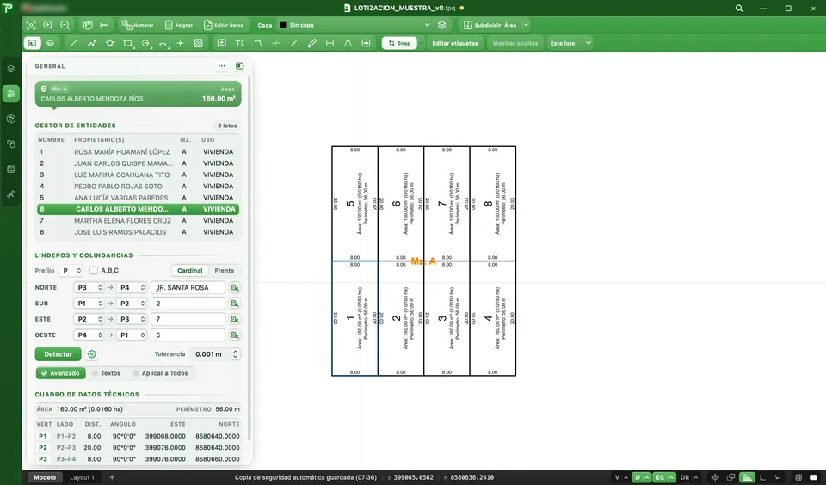Screen dimensions: 826x485
Task: Select the polygon drawing tool
Action: tap(109, 43)
